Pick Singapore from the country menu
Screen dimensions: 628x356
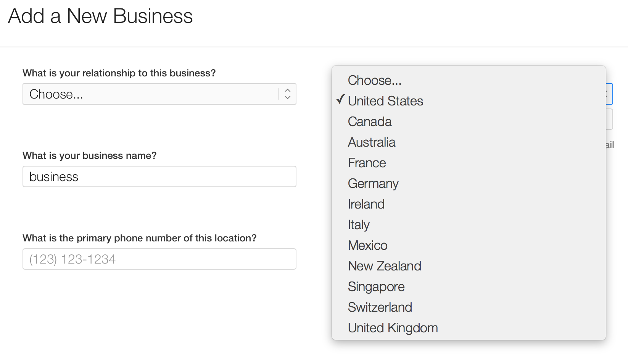pos(376,286)
